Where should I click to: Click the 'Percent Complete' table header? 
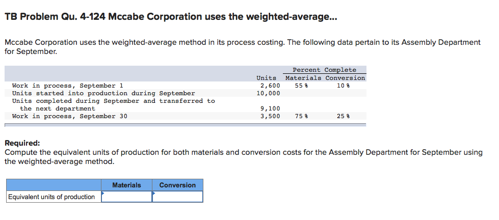click(324, 70)
